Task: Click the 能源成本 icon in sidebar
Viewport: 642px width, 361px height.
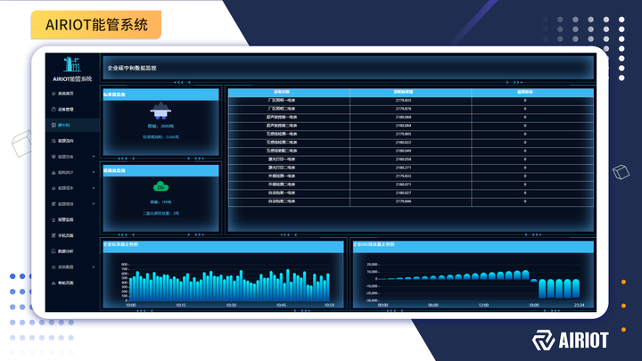Action: pos(53,188)
